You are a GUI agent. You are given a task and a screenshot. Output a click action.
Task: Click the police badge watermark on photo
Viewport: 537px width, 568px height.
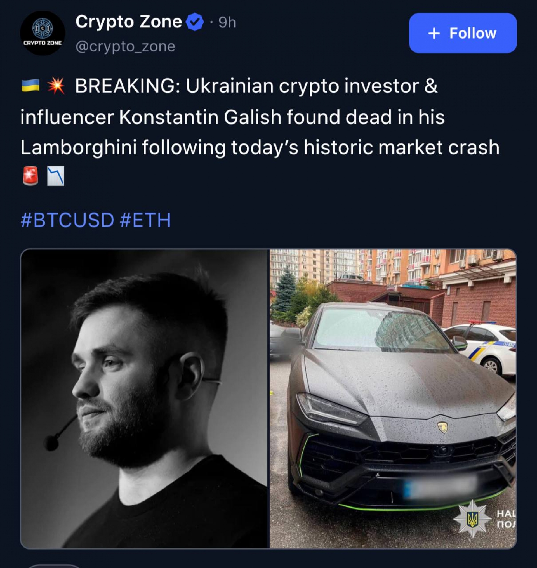472,519
